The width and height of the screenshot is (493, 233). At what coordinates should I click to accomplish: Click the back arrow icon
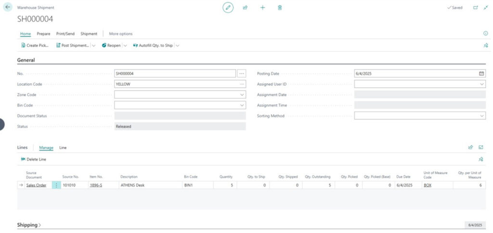coord(8,8)
